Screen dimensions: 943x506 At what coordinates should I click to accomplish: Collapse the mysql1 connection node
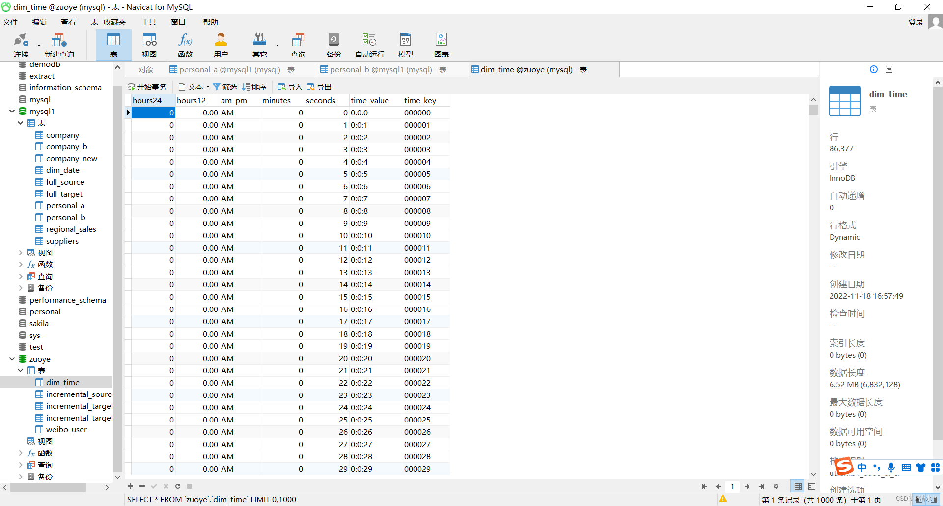[12, 111]
